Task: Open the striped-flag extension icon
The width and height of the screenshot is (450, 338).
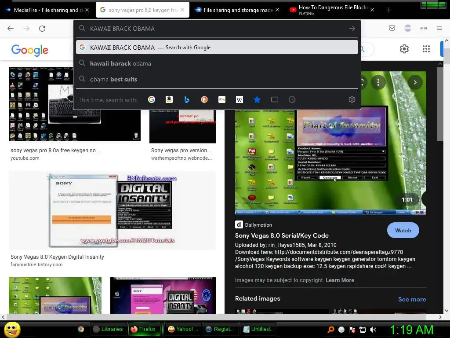Action: pyautogui.click(x=407, y=28)
